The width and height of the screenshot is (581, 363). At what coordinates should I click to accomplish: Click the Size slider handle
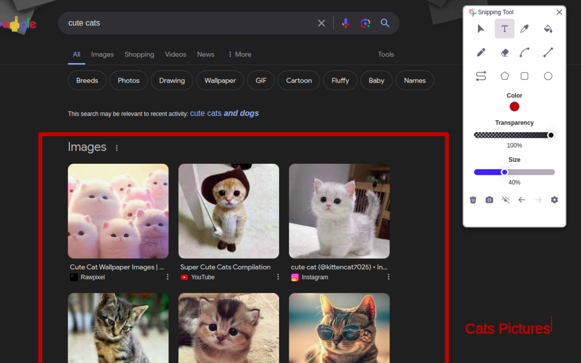504,172
